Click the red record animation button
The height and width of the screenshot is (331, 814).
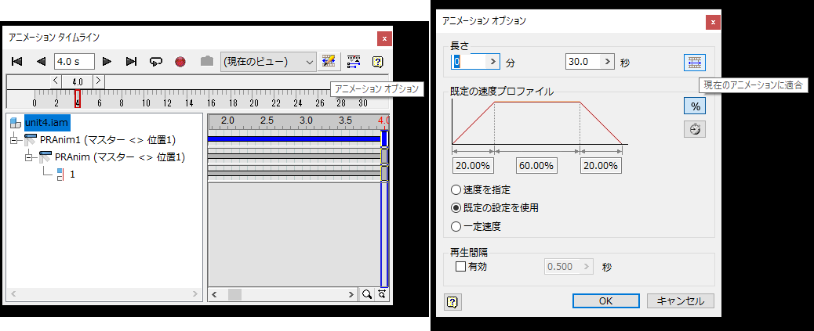point(180,62)
